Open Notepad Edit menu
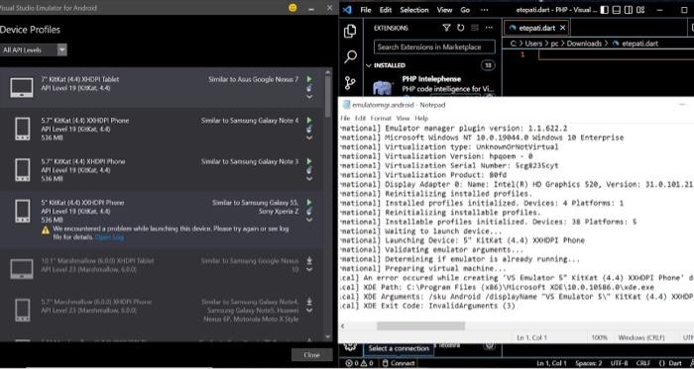The width and height of the screenshot is (694, 369). [360, 119]
